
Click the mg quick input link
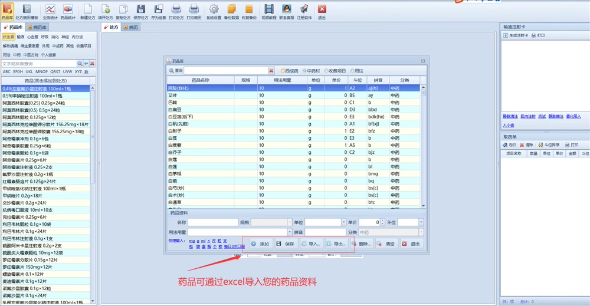coord(192,241)
